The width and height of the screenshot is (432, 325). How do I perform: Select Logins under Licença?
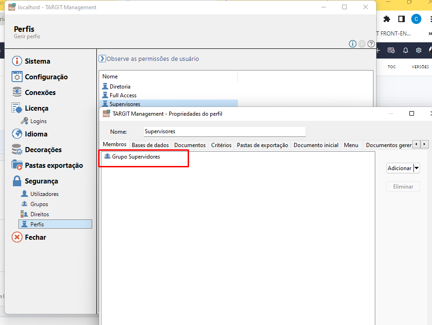[34, 121]
